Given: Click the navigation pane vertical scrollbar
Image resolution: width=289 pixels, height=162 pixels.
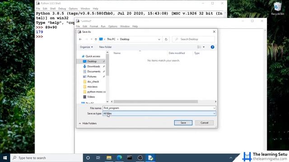Looking at the screenshot, I should tap(107, 65).
